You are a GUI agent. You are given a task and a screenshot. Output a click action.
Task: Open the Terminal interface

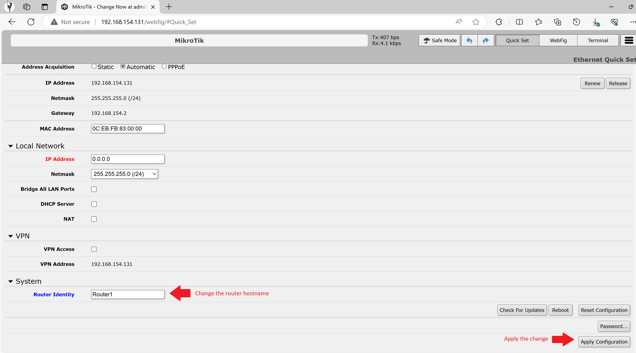598,40
